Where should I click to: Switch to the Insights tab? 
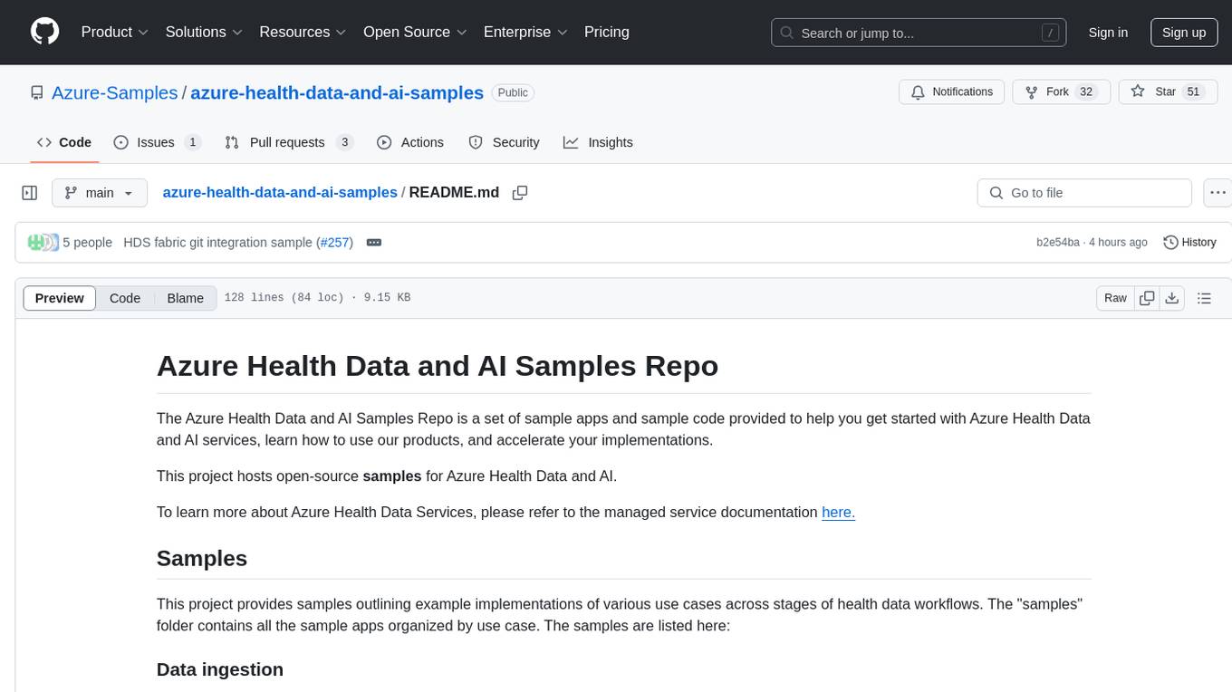(x=598, y=142)
